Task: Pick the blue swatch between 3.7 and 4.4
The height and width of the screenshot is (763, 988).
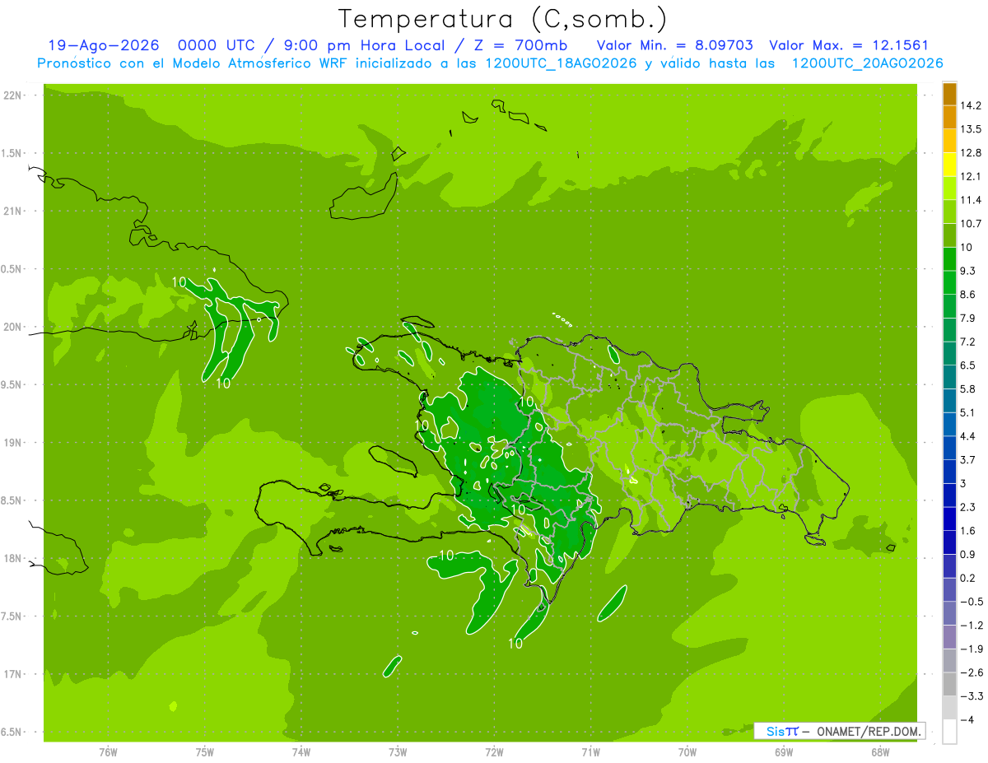Action: click(x=949, y=448)
